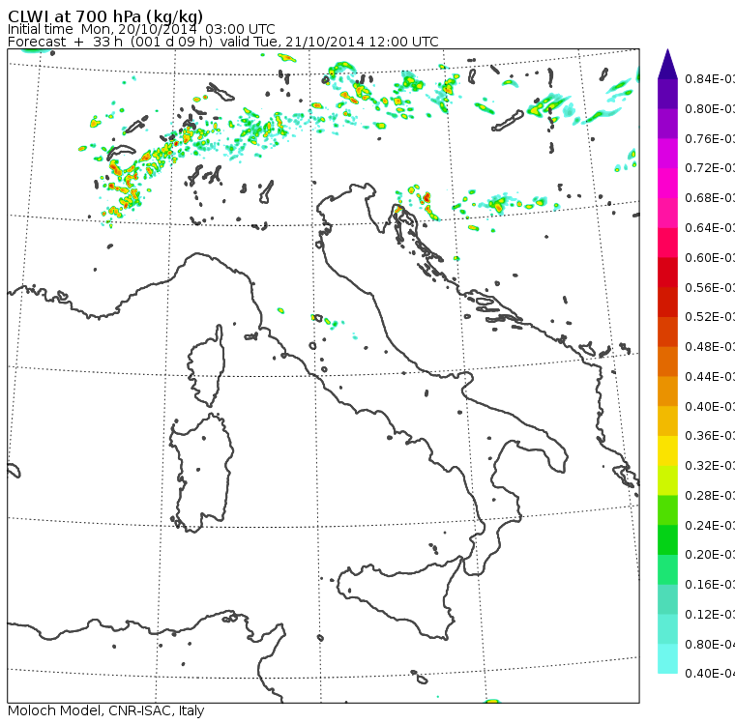Screen dimensions: 735x724
Task: Click the 0.40E-04 colorbar label at bottom
Action: [x=710, y=674]
